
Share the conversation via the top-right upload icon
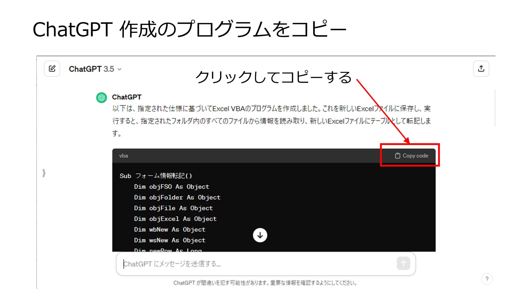tap(481, 69)
